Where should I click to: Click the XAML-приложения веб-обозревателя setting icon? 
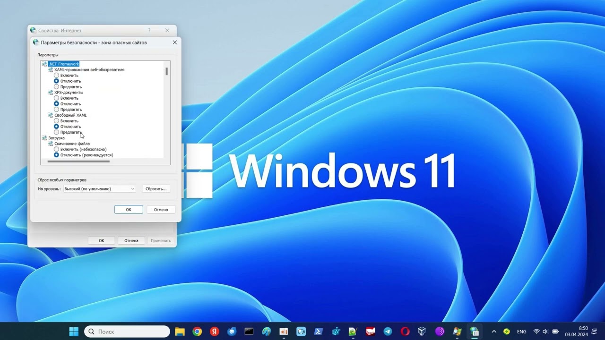[51, 69]
